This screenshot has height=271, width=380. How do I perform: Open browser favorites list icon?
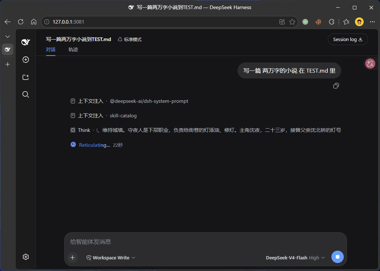coord(346,22)
